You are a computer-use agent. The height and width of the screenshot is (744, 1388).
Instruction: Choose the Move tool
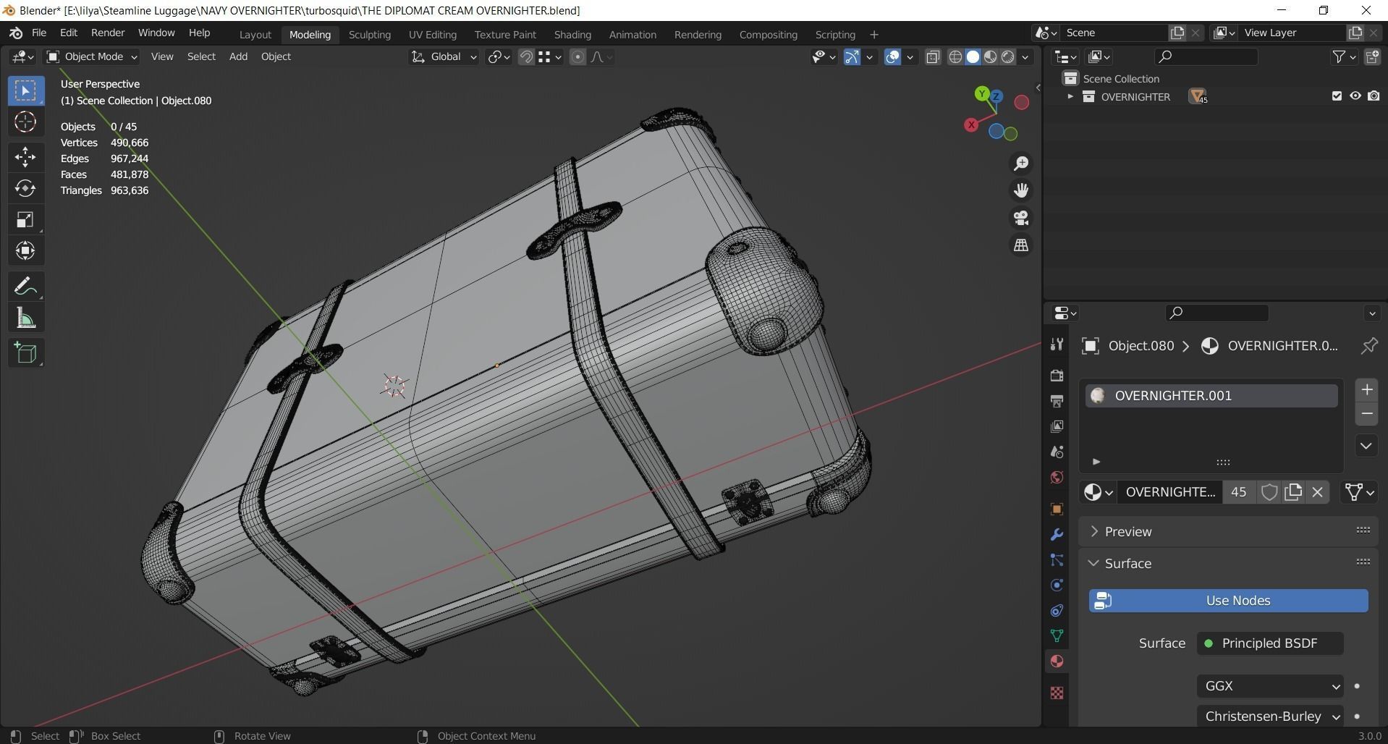pyautogui.click(x=25, y=156)
